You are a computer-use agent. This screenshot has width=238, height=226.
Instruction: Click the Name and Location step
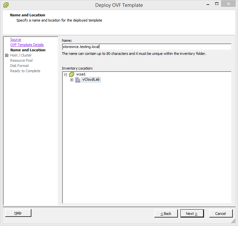[28, 50]
